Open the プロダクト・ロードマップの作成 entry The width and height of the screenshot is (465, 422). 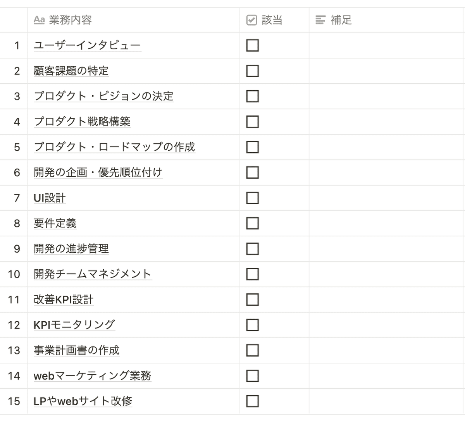tap(114, 147)
